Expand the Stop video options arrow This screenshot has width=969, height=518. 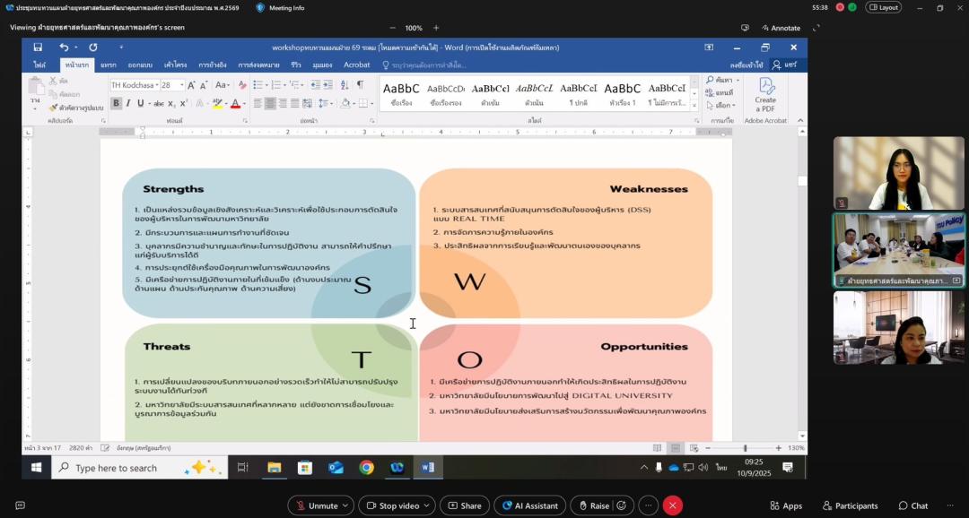click(x=427, y=505)
